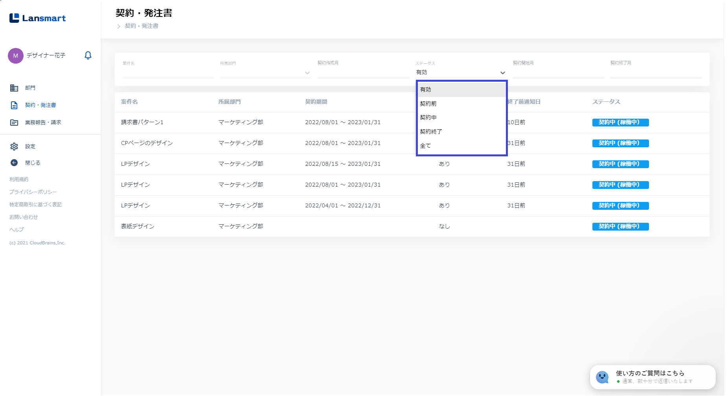728x396 pixels.
Task: Open the お問い合わせ link
Action: [24, 217]
